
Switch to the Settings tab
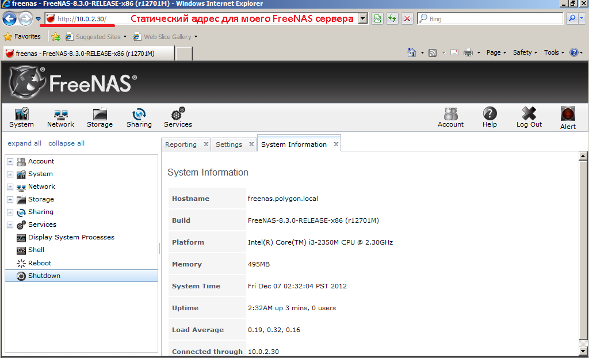click(x=229, y=144)
